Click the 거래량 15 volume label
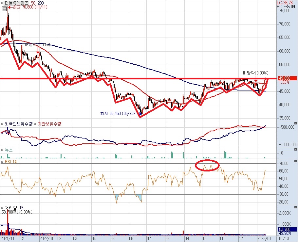Image resolution: width=298 pixels, height=242 pixels. [14, 208]
